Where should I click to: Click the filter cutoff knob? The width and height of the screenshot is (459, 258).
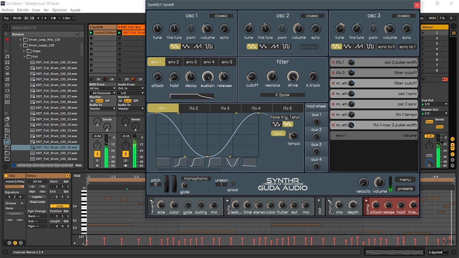click(x=252, y=76)
